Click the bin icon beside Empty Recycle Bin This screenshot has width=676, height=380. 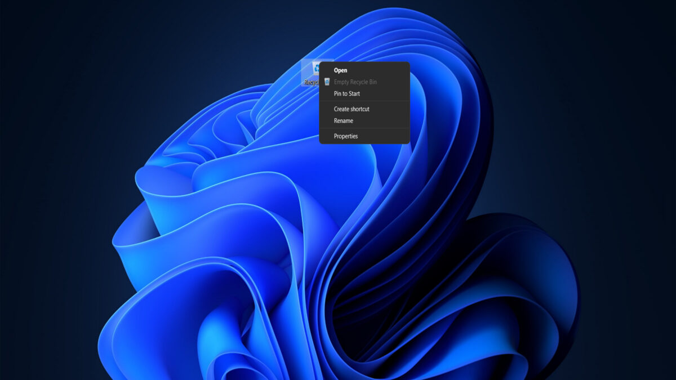[327, 82]
